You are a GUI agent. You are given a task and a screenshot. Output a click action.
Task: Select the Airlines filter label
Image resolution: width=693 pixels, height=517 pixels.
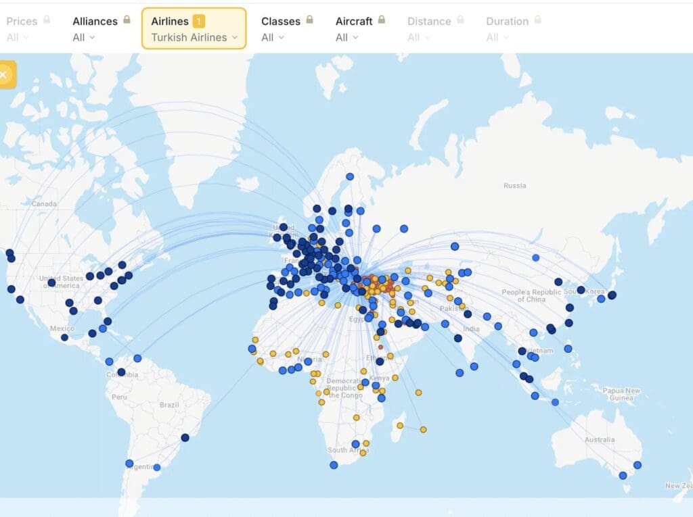[170, 21]
